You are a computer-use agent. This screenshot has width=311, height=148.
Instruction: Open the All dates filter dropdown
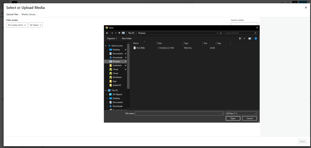click(35, 25)
